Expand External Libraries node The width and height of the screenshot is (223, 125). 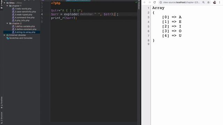tap(5, 35)
